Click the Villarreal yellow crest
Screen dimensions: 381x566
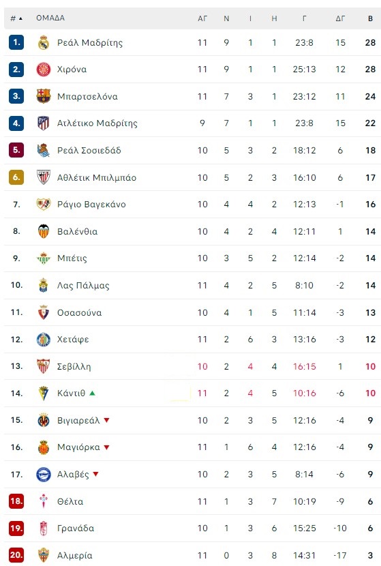44,420
